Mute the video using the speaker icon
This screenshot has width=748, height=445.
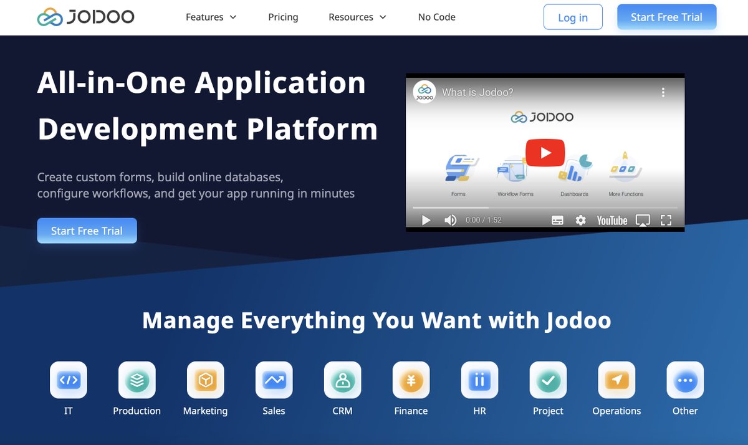[450, 220]
